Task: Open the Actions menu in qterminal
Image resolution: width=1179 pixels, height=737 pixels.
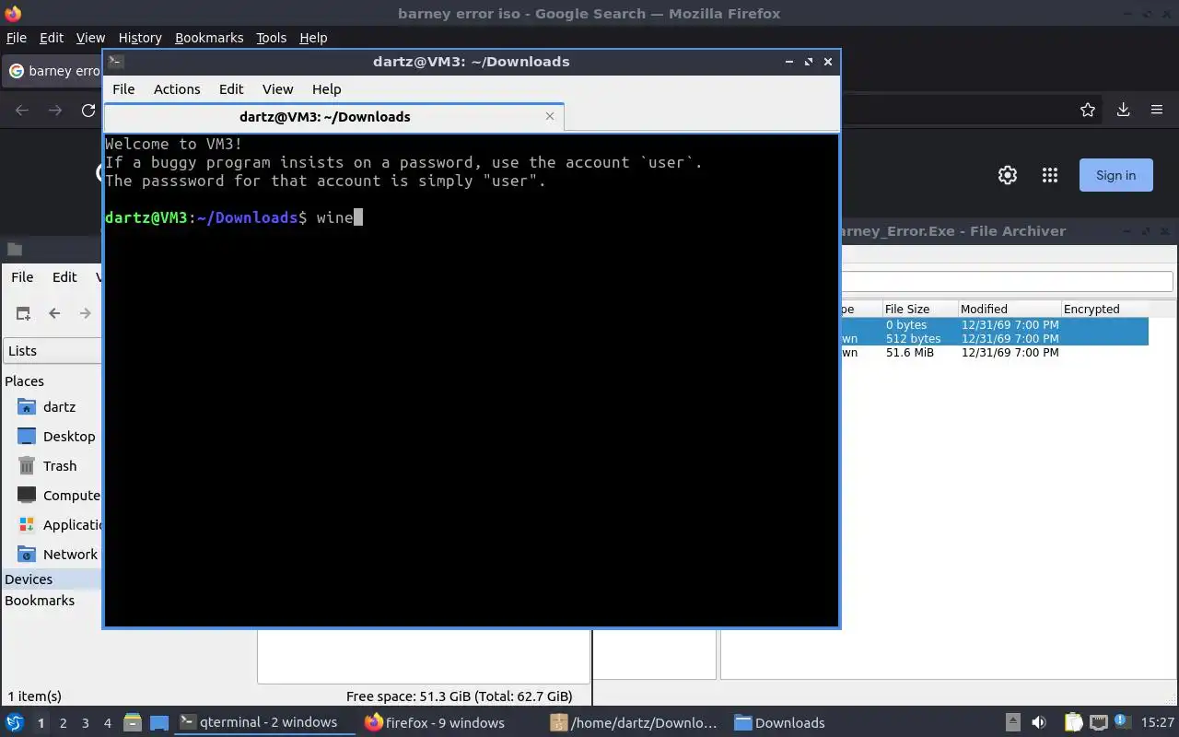Action: point(177,89)
